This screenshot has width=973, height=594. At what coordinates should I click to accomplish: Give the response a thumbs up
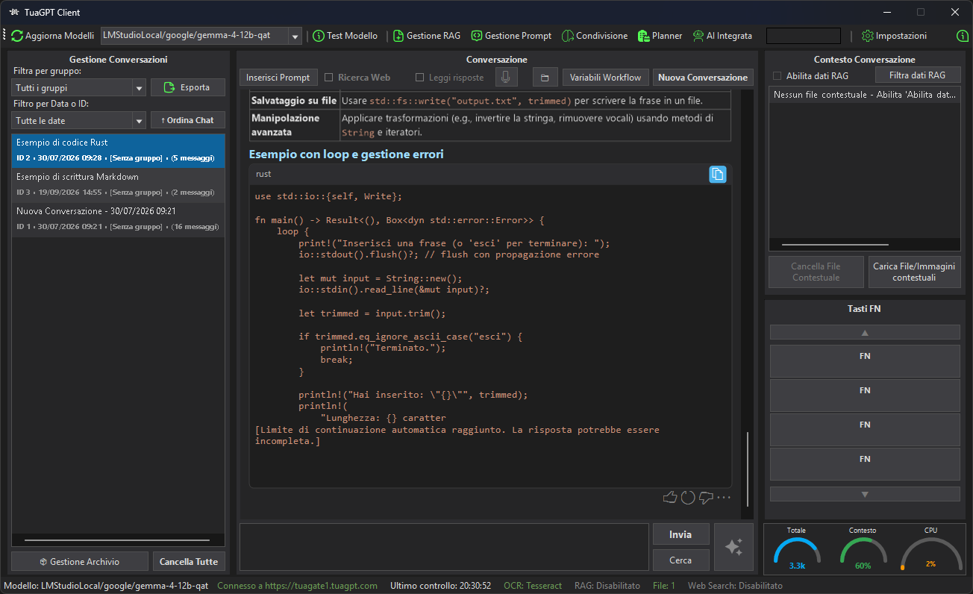[x=670, y=498]
